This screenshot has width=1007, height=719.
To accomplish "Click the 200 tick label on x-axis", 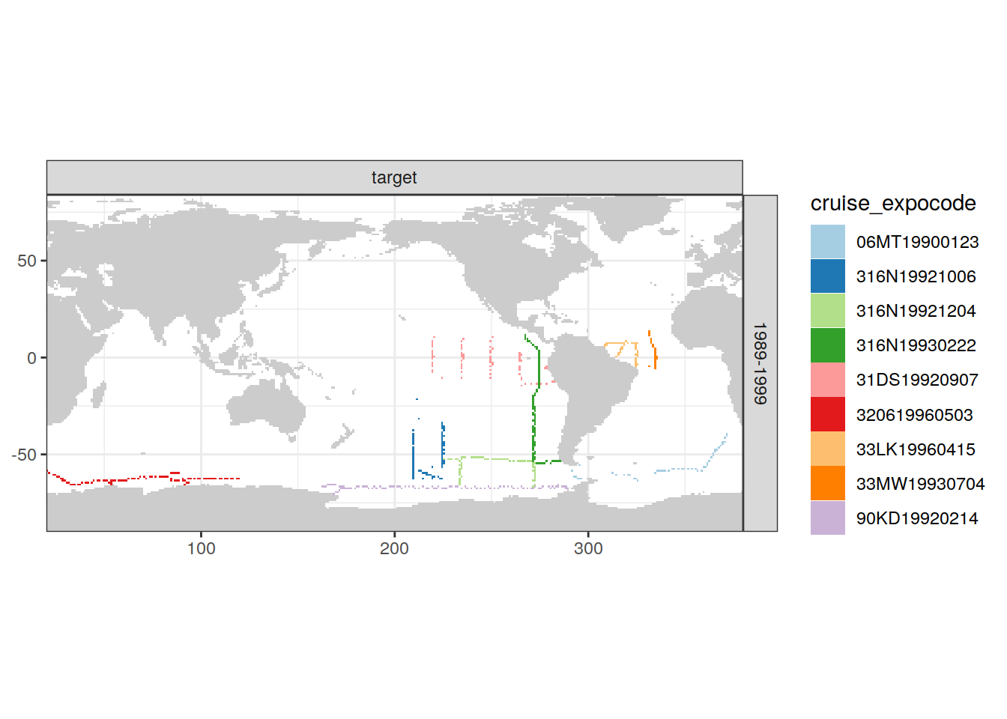I will tap(394, 548).
